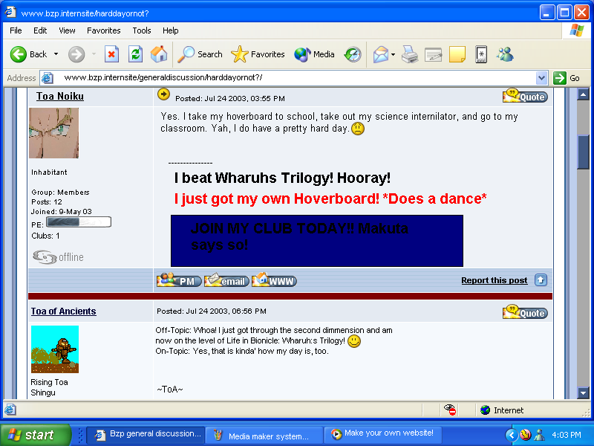Screen dimensions: 594x446
Task: Click the Edit page toolbar icon
Action: pyautogui.click(x=434, y=54)
